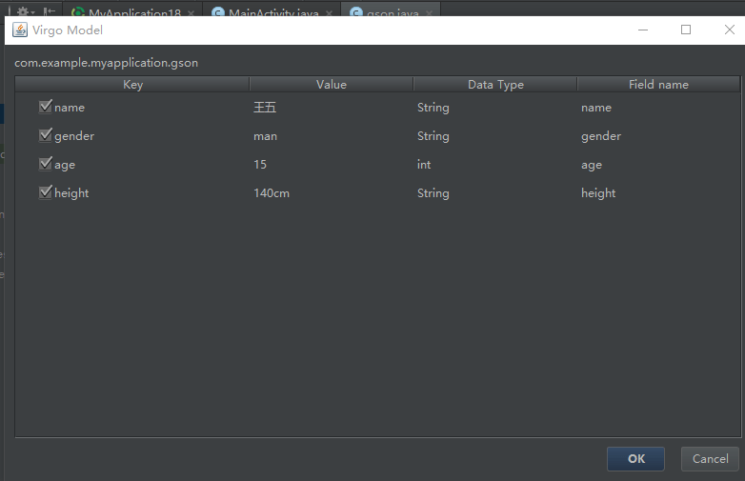Click the 'name' key label
Screen dimensions: 745x481
click(x=70, y=108)
